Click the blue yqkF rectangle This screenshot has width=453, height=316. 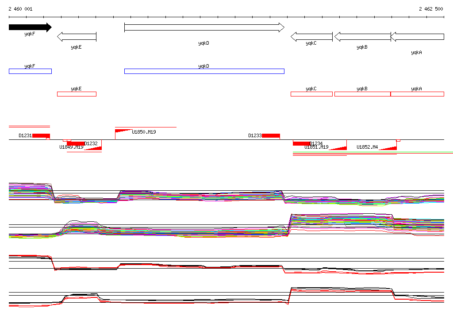pos(31,71)
